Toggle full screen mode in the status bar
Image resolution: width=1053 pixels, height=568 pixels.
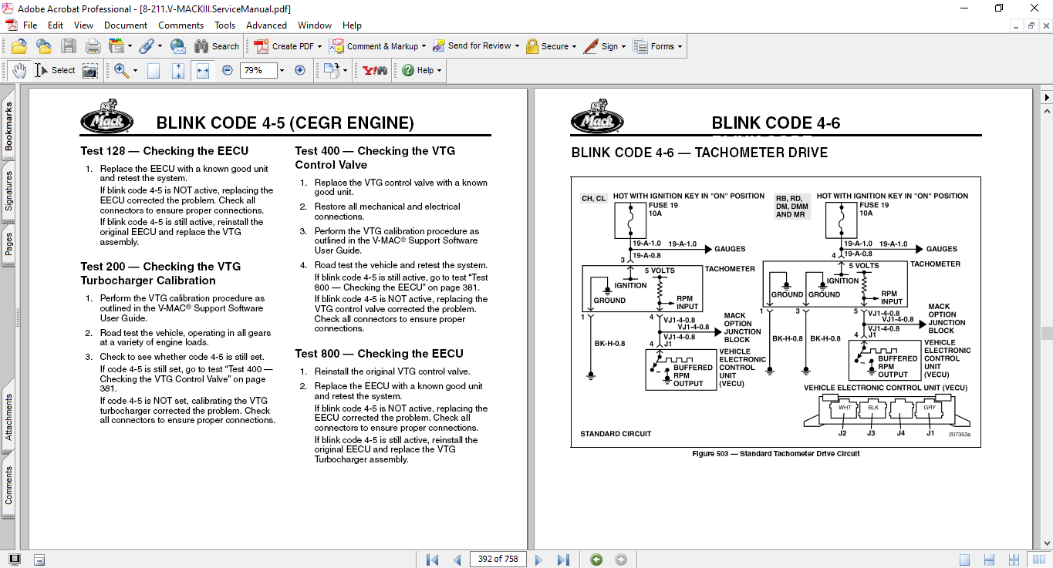[x=15, y=560]
